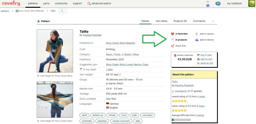The image size is (256, 124).
Task: Open photo of shawl spread at beach
Action: [x=55, y=99]
